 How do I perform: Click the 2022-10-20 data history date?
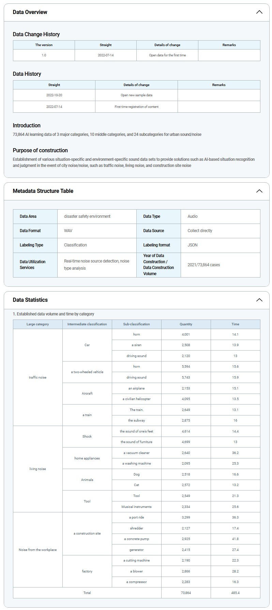(54, 95)
